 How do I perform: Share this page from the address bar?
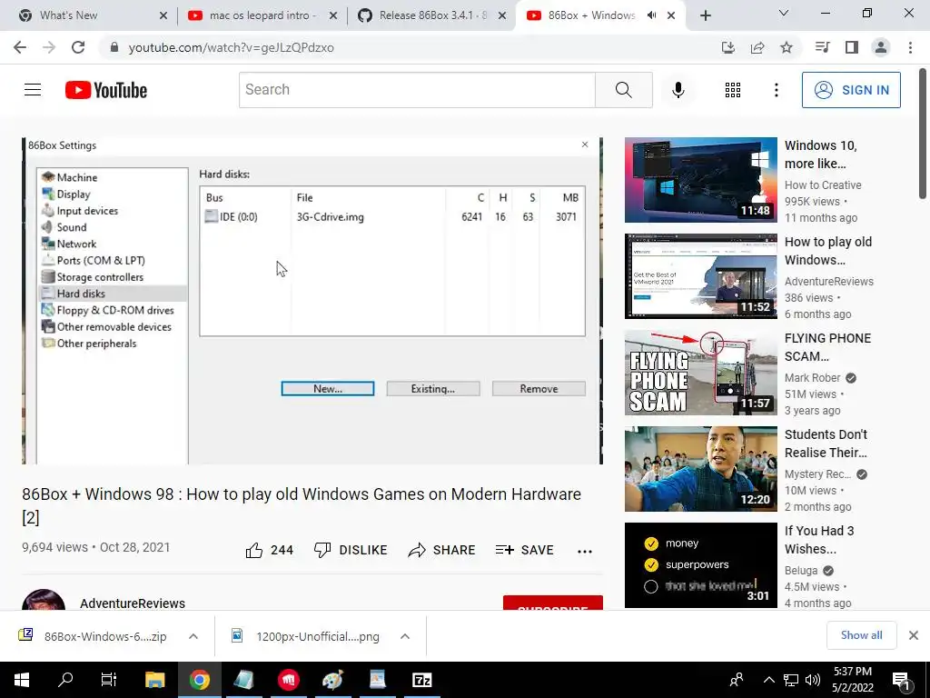coord(757,47)
